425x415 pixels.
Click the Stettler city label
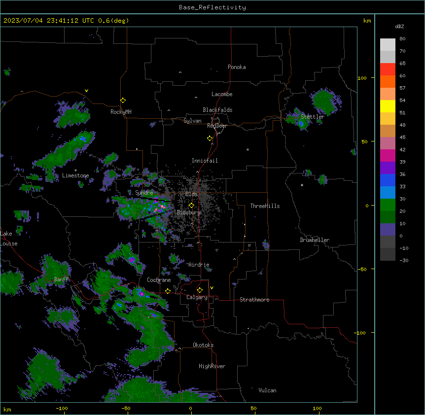[313, 117]
